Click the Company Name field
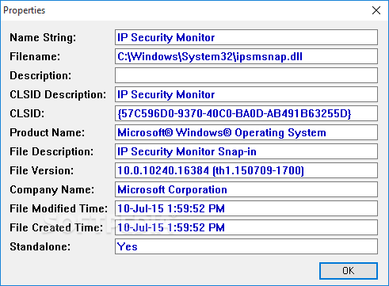 [x=246, y=189]
